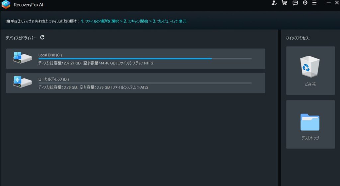Click the ローカルディスク (D:) name label
340x186 pixels.
(53, 79)
